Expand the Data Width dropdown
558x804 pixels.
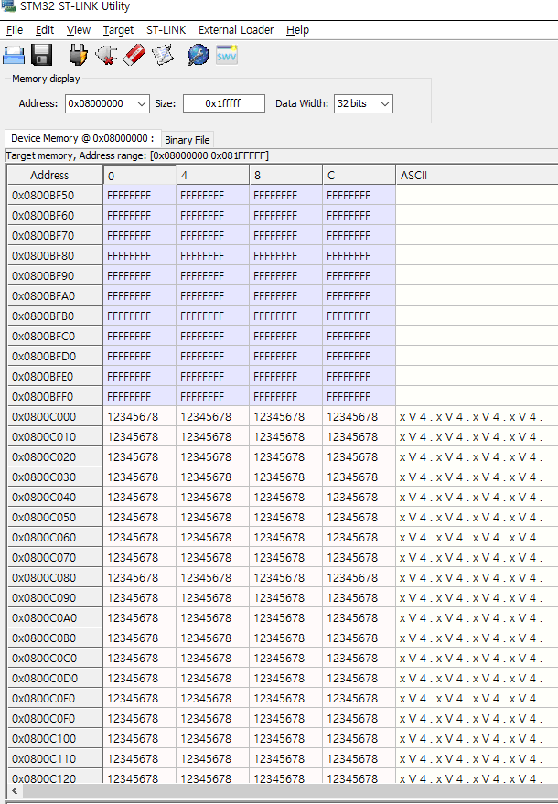385,103
